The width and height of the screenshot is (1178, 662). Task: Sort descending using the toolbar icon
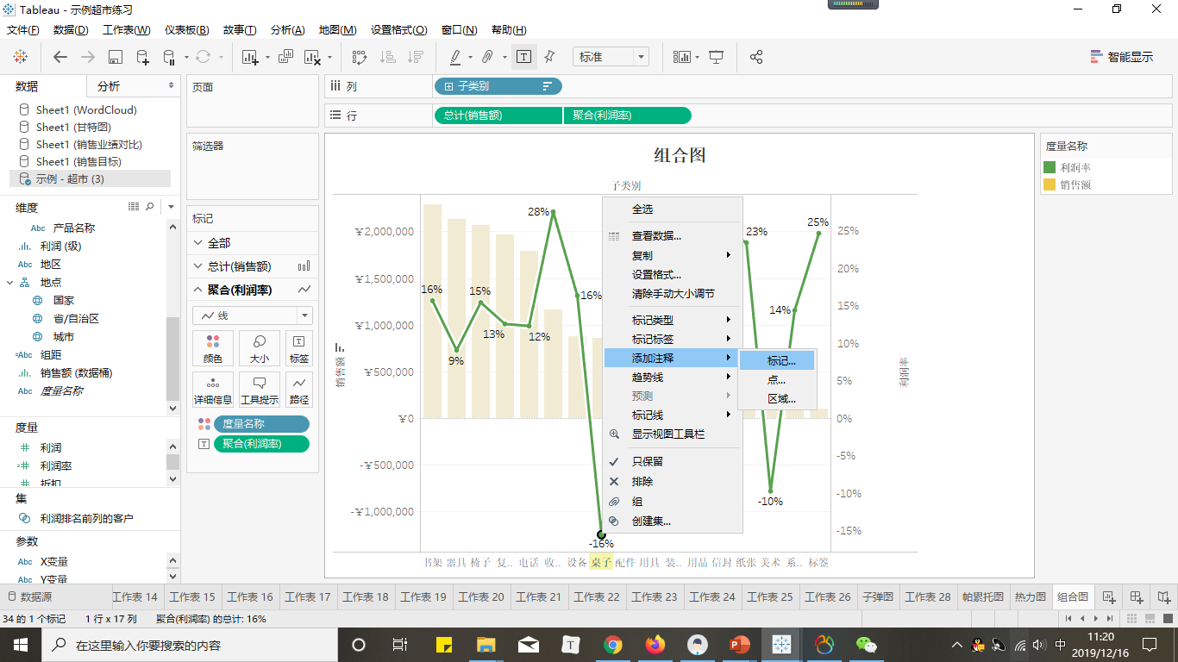pos(416,57)
